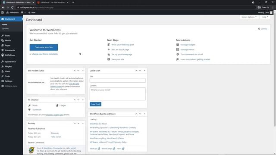276x155 pixels.
Task: Expand the Screen Options dropdown
Action: [249, 17]
